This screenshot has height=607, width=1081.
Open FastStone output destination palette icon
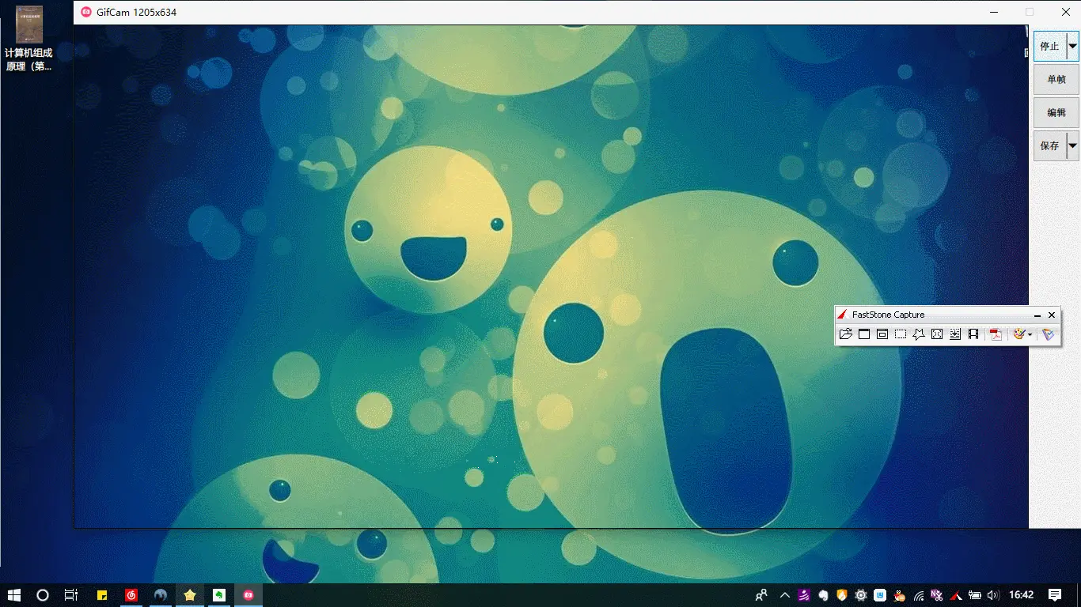(1019, 334)
